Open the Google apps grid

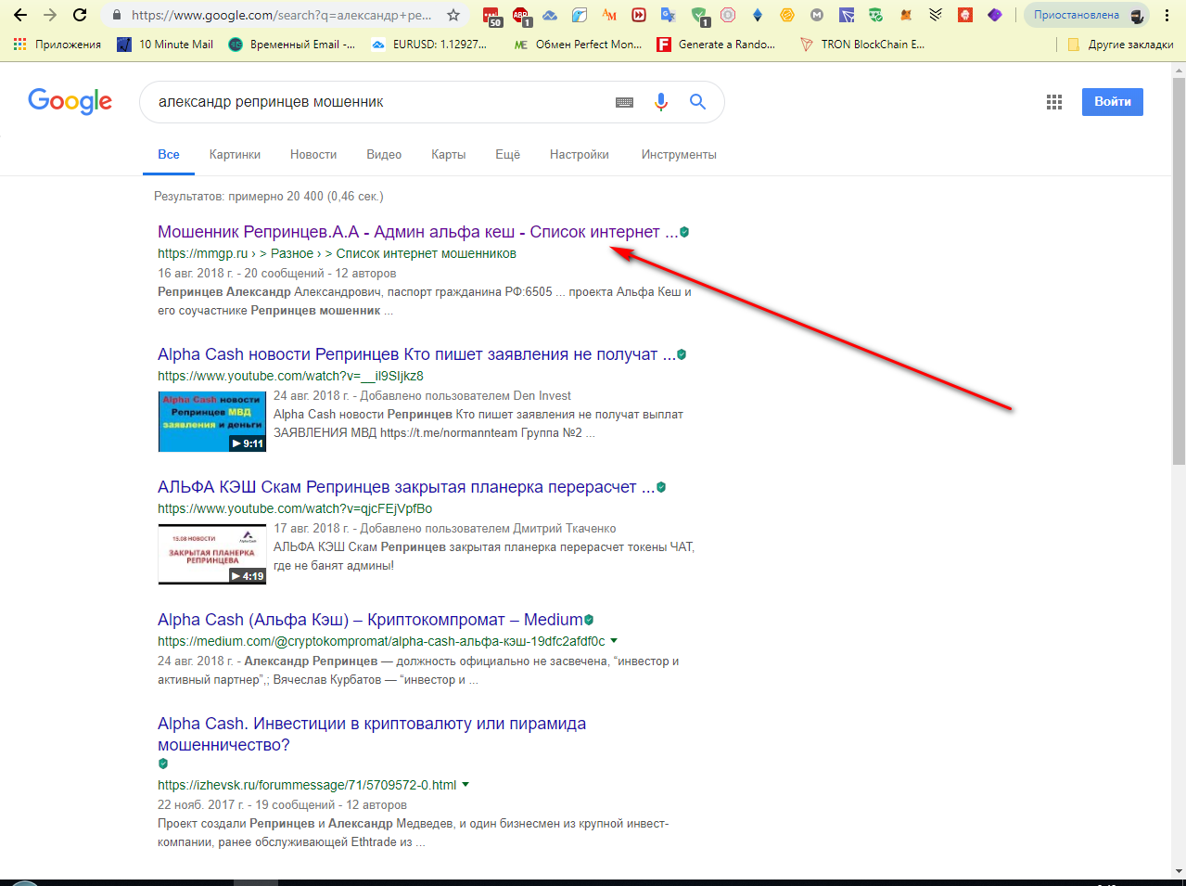[x=1054, y=102]
